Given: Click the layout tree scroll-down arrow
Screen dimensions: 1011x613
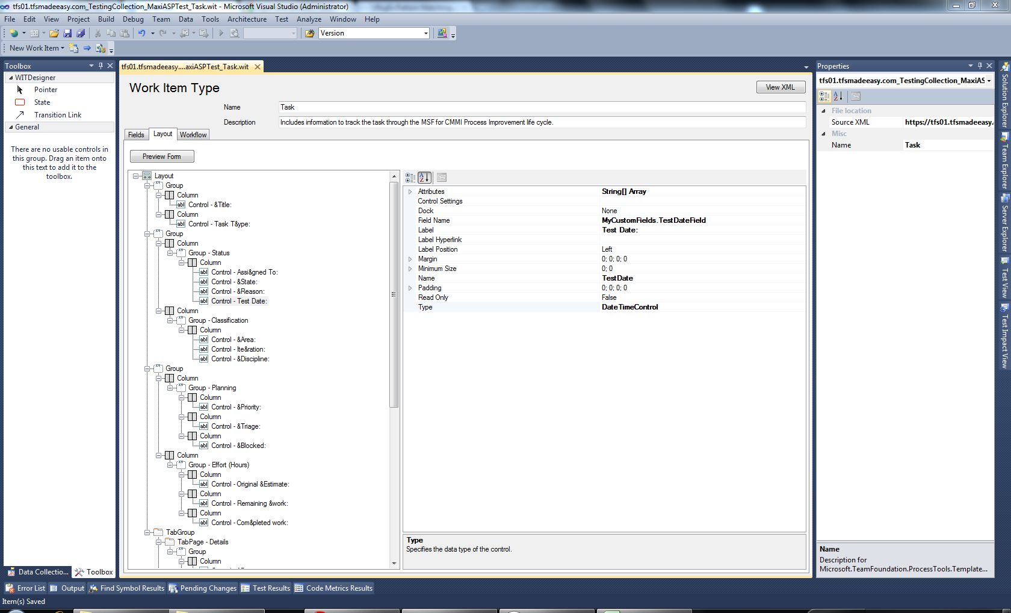Looking at the screenshot, I should click(394, 564).
